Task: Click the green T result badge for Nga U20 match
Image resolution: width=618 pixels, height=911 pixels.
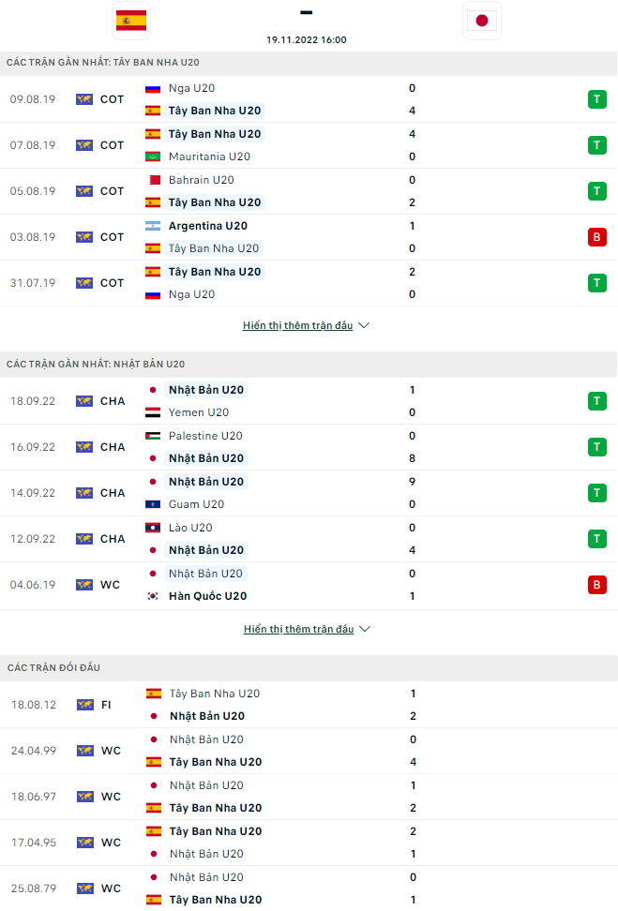Action: click(597, 98)
